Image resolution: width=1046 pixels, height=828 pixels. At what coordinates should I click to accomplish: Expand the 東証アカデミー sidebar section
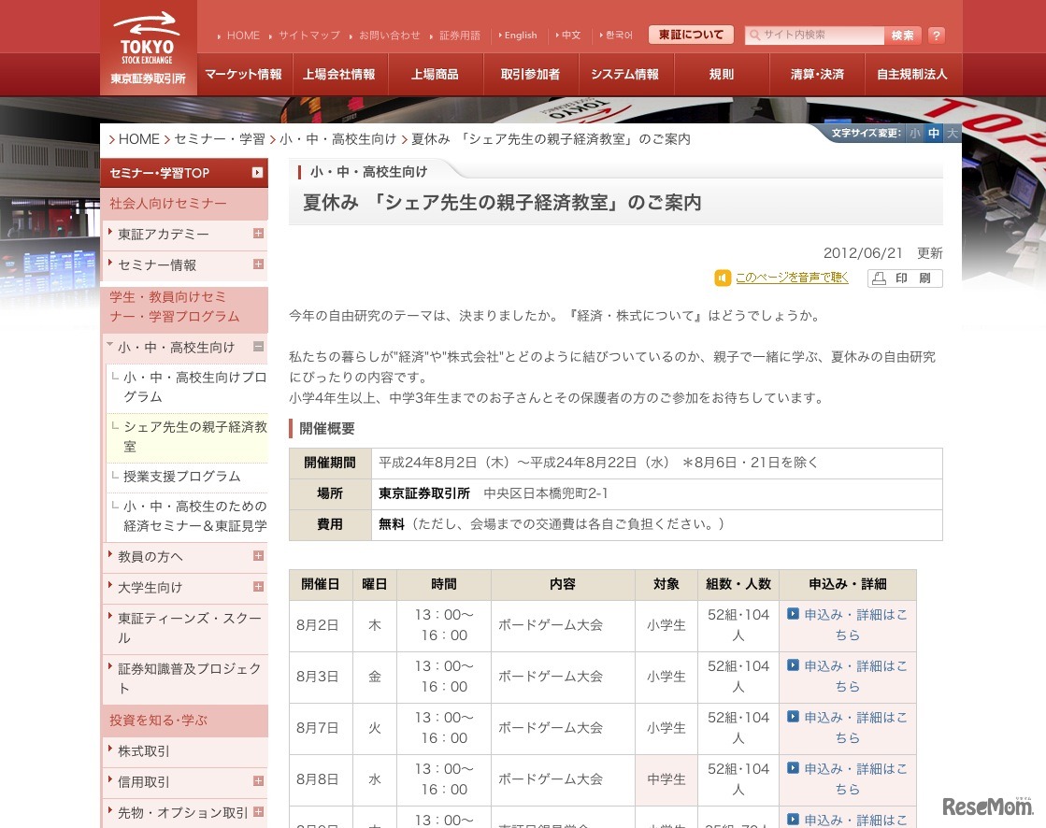[258, 234]
